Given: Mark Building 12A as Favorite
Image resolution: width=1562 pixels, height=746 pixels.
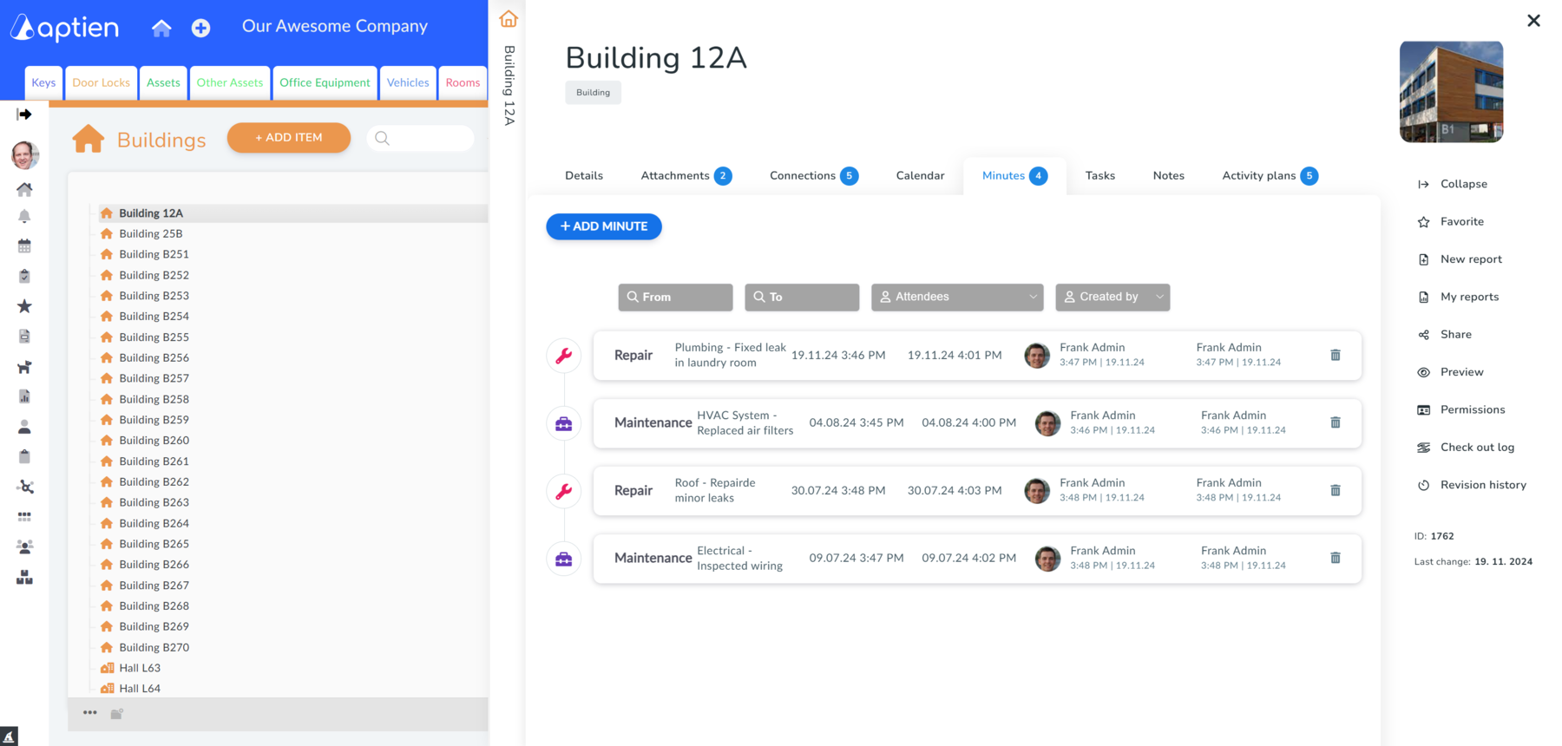Looking at the screenshot, I should (x=1461, y=222).
